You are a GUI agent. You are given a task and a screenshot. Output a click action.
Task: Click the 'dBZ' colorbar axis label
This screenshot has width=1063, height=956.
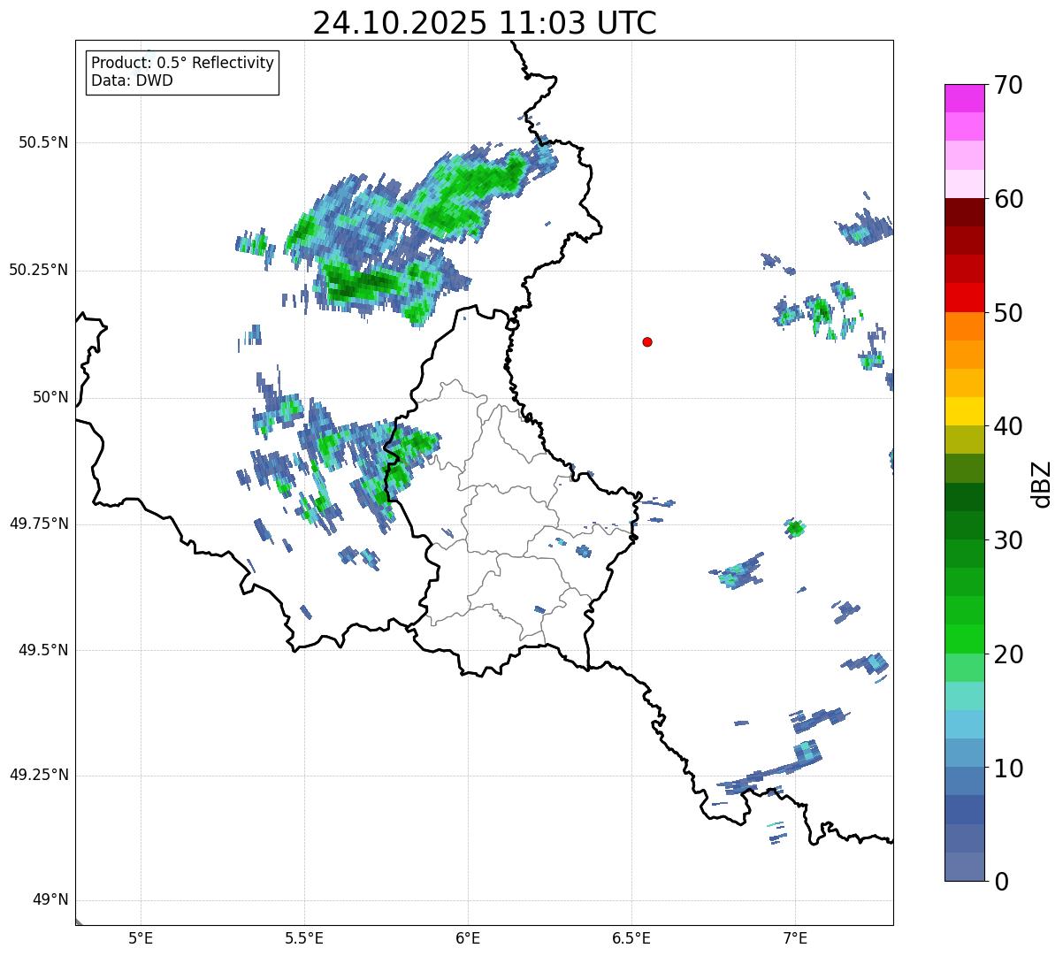(x=1043, y=483)
